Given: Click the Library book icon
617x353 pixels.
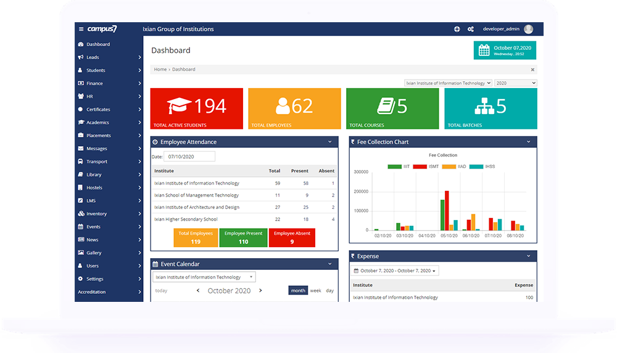Looking at the screenshot, I should (80, 174).
